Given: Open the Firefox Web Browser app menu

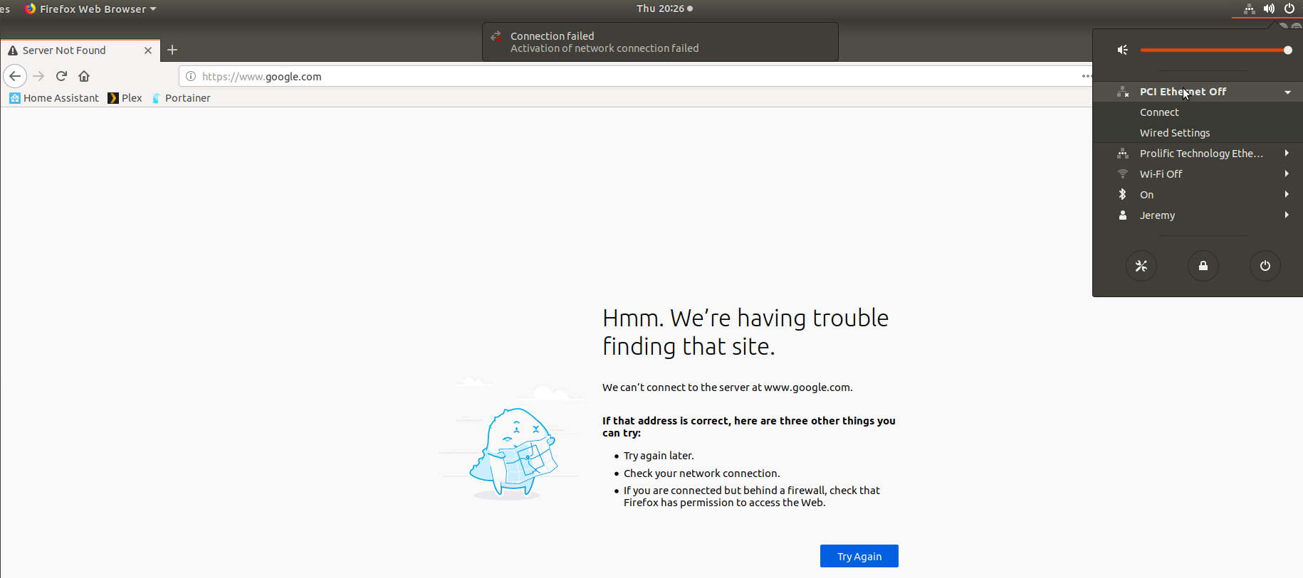Looking at the screenshot, I should 90,9.
